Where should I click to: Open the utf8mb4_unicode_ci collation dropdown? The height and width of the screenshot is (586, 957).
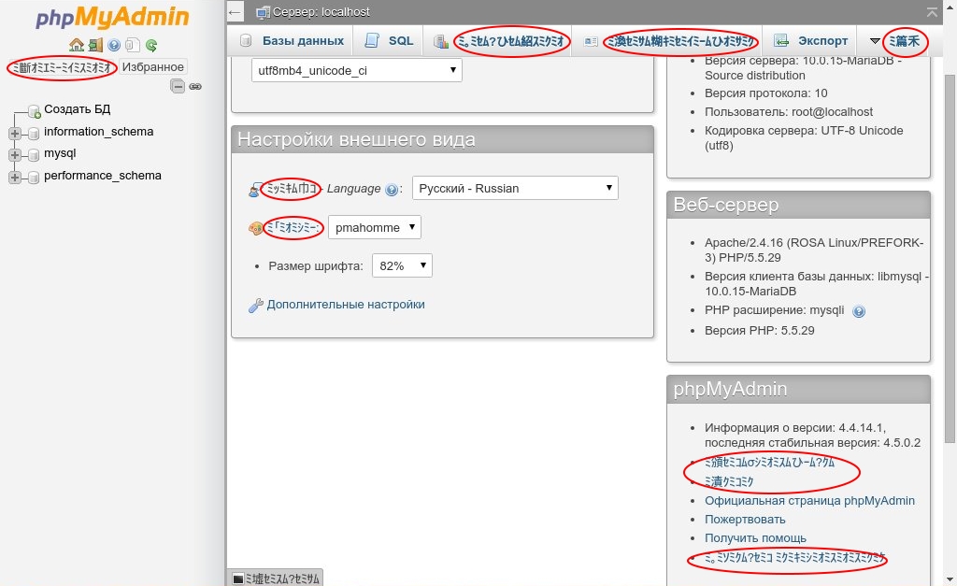pos(356,70)
